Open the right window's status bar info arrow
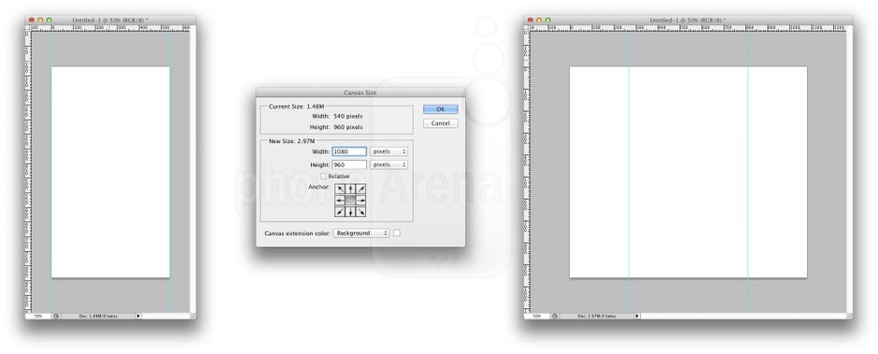 637,316
